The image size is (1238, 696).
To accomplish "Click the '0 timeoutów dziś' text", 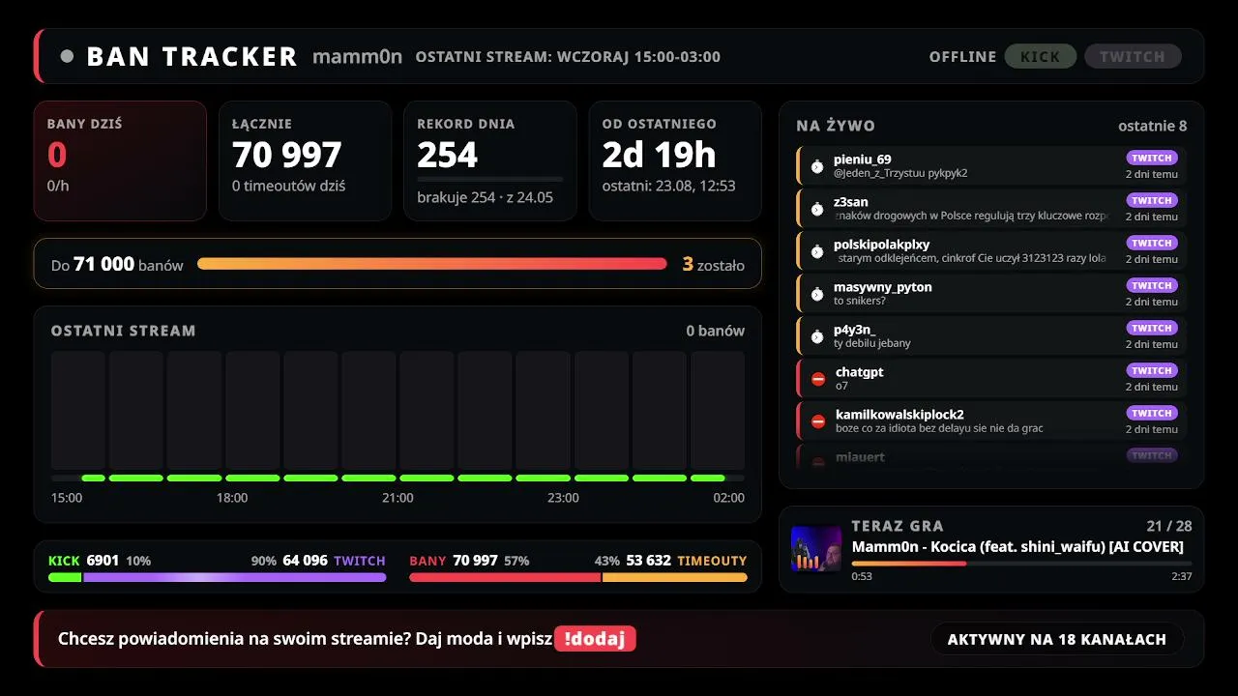I will pyautogui.click(x=288, y=186).
